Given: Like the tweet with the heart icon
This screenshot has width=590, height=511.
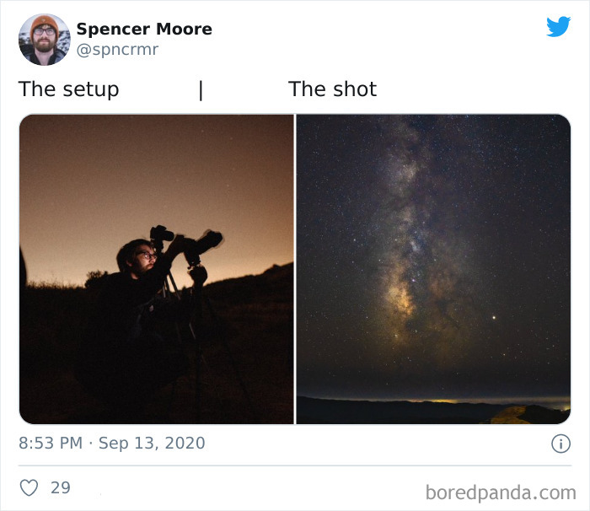Looking at the screenshot, I should (x=29, y=487).
